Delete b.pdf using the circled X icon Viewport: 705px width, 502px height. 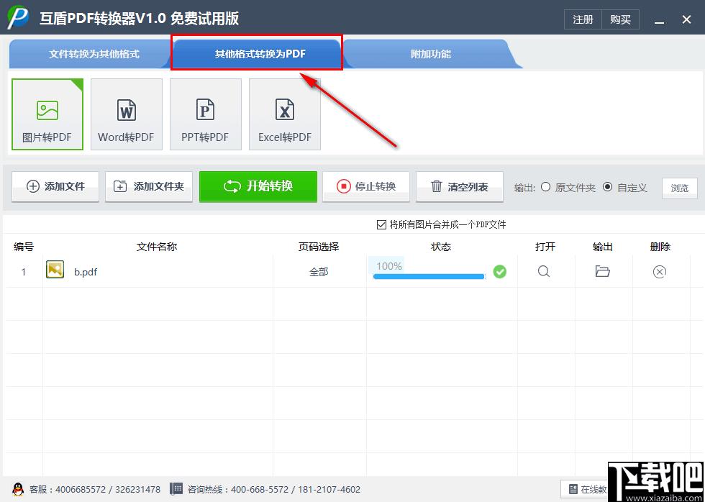[660, 272]
